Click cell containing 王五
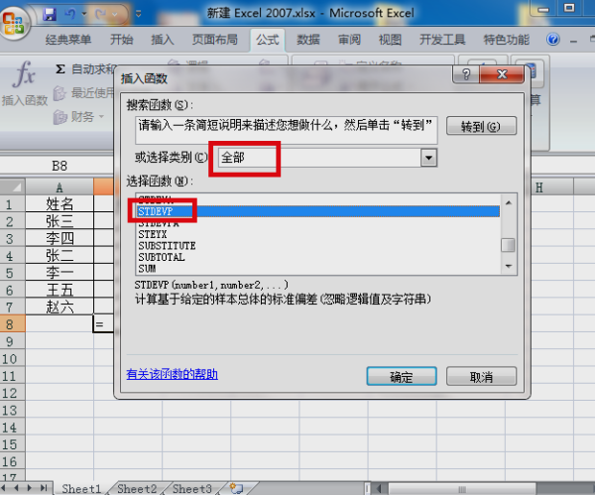Viewport: 595px width, 495px height. (59, 290)
